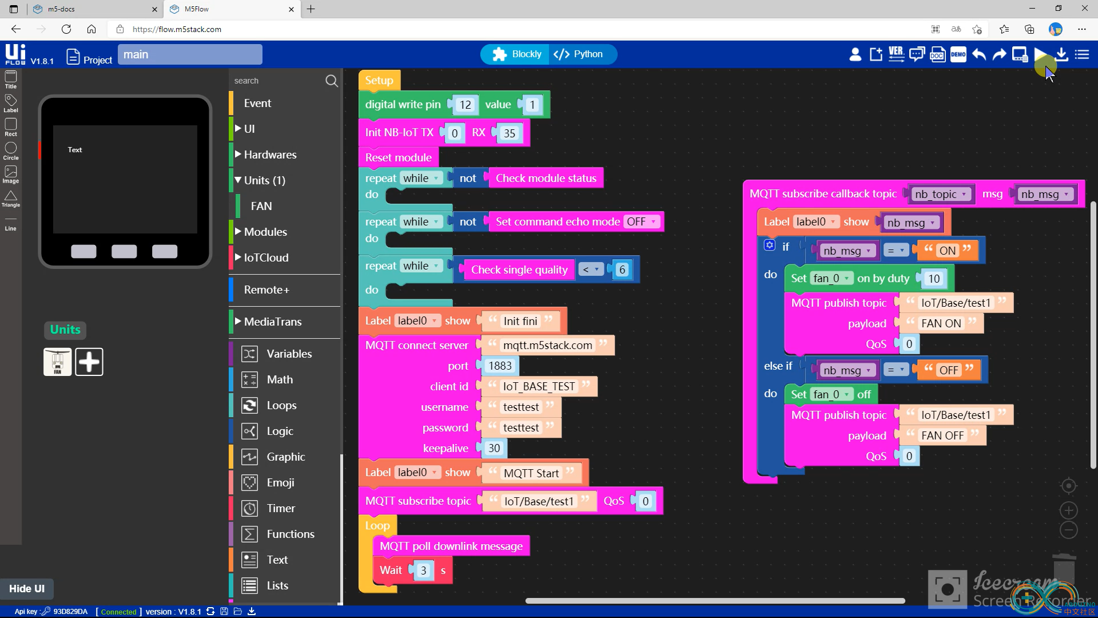
Task: Select the Label UI element tool
Action: click(x=11, y=104)
